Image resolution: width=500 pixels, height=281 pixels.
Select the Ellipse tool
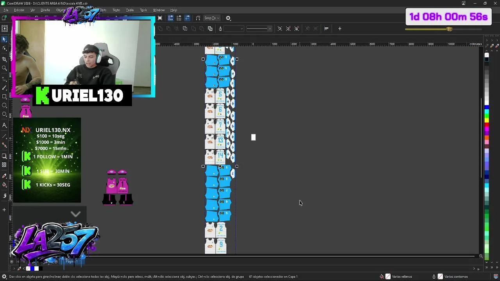[x=4, y=105]
